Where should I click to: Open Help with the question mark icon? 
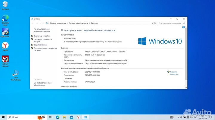click(183, 27)
